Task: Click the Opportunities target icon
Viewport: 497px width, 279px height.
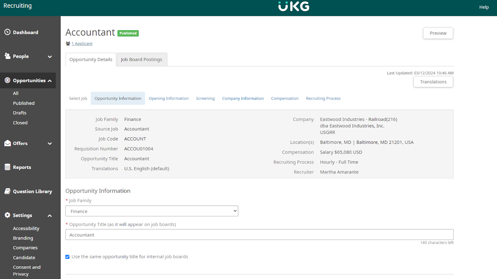Action: point(7,80)
